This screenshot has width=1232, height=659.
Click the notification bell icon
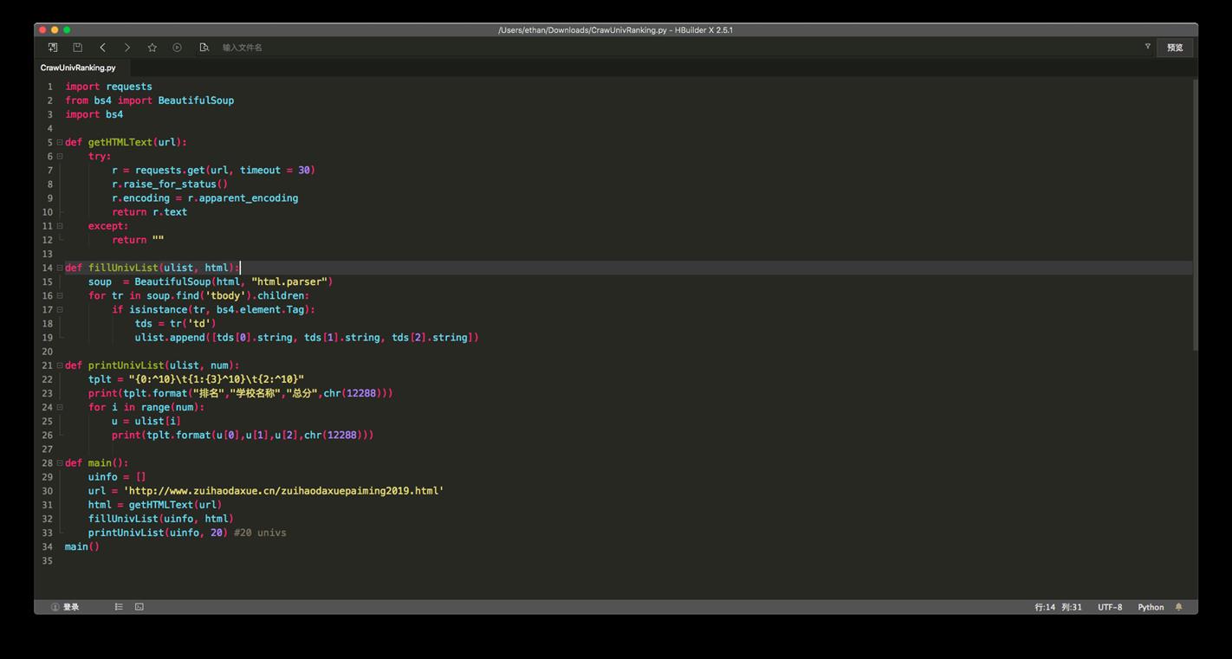[x=1178, y=607]
